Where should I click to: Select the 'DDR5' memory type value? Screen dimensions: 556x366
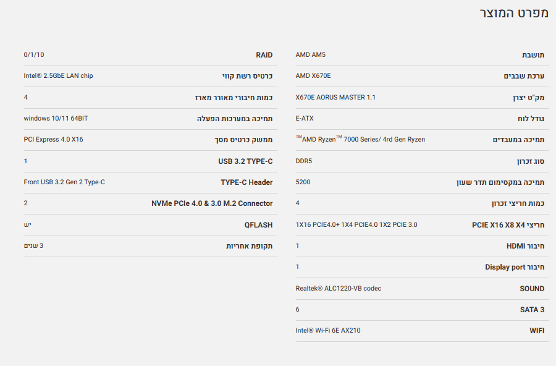tap(303, 161)
